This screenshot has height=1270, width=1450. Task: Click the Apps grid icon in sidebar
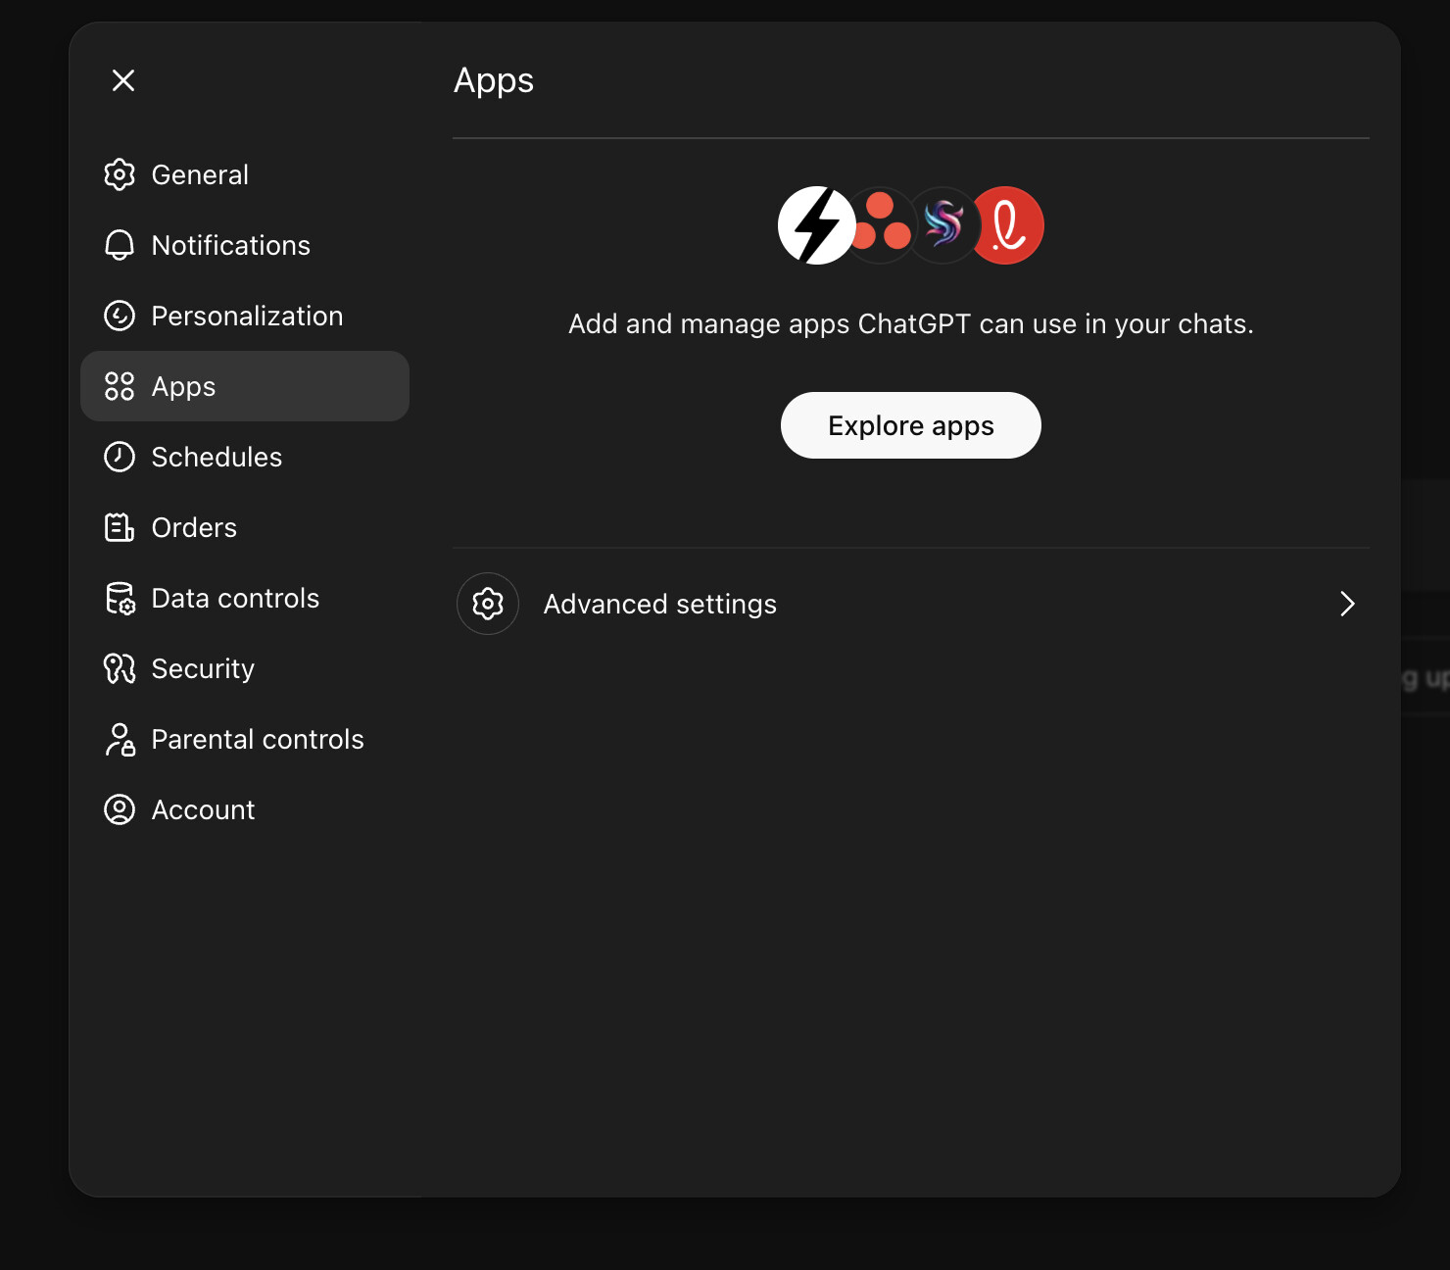click(x=120, y=386)
